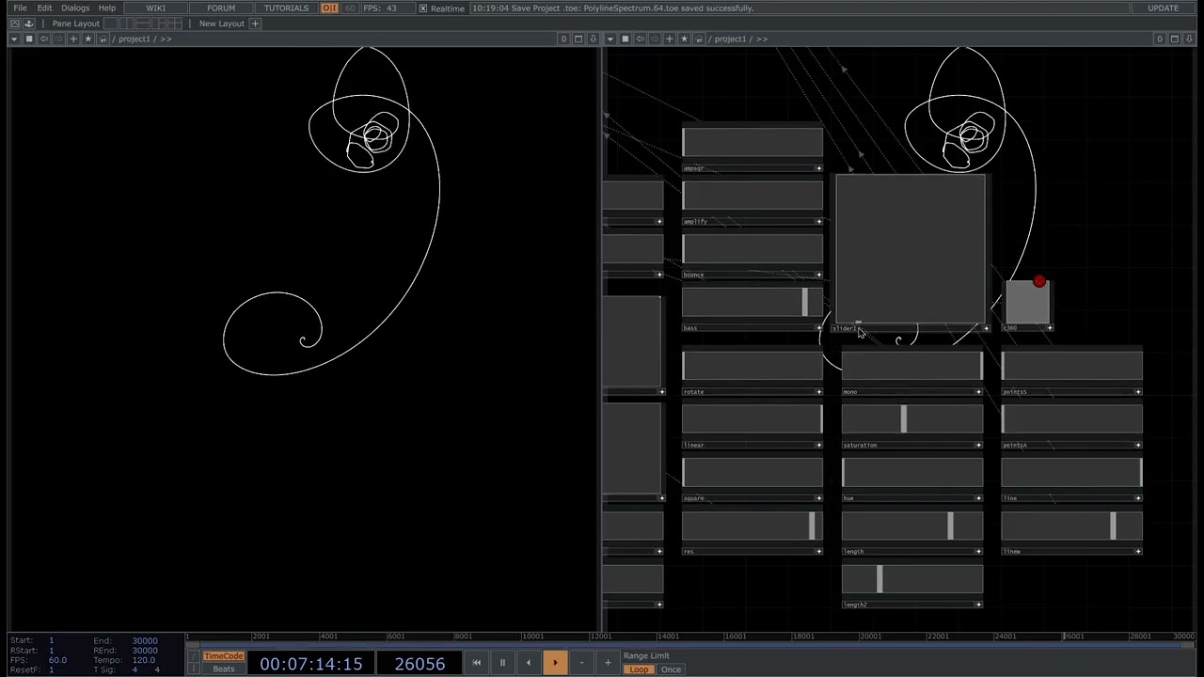Maximize the left pane
The image size is (1204, 677).
coord(578,39)
